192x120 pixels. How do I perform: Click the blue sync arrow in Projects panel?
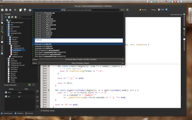pyautogui.click(x=6, y=17)
